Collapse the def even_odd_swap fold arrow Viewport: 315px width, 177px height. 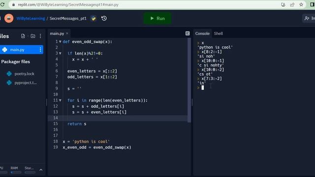click(x=60, y=42)
